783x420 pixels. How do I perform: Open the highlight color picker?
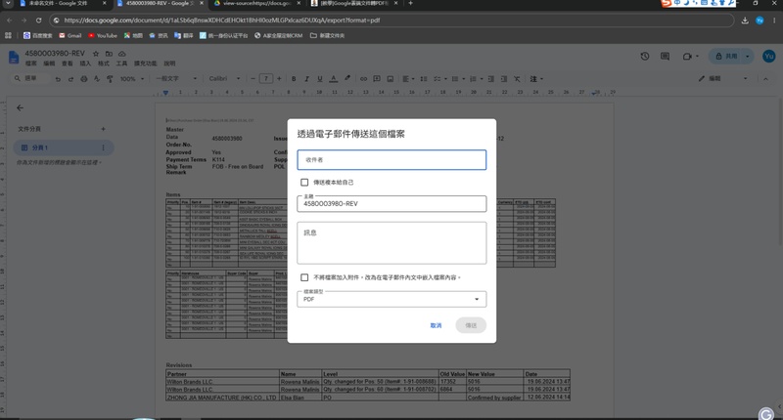347,78
